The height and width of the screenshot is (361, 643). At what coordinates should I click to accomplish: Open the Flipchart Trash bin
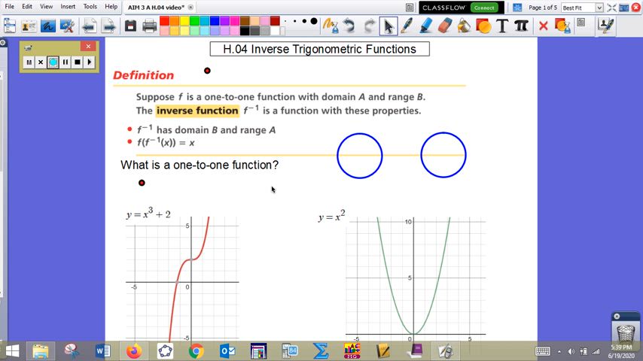coord(626,332)
